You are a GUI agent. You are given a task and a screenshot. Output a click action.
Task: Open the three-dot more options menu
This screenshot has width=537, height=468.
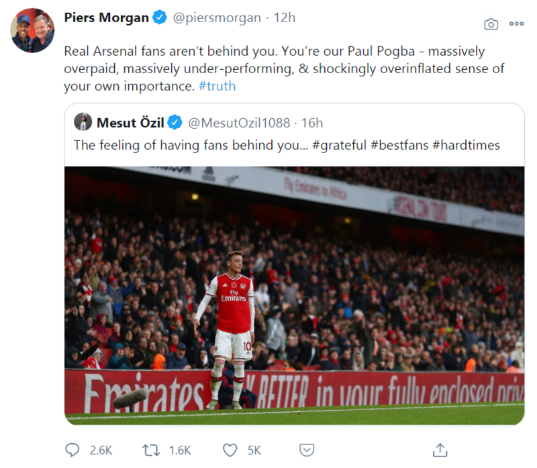click(516, 24)
